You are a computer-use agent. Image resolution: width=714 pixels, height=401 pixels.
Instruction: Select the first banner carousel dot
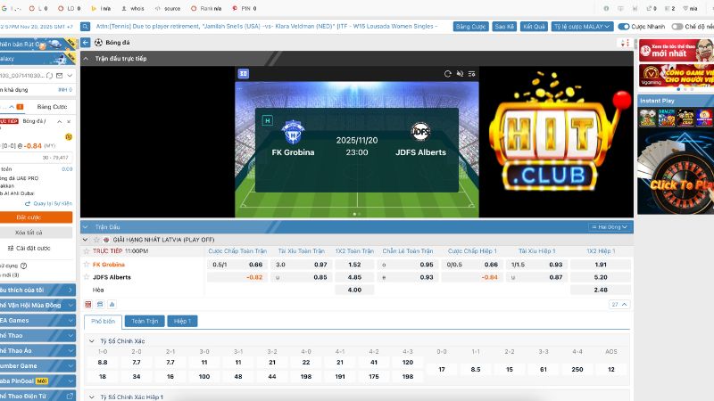(678, 89)
